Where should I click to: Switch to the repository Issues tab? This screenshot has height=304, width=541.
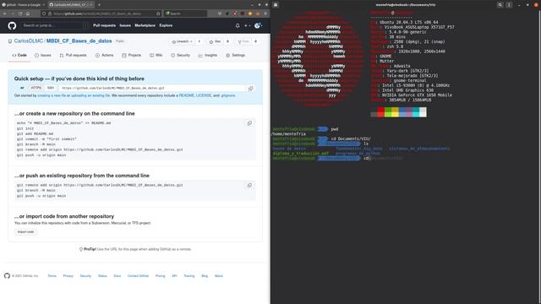pyautogui.click(x=43, y=55)
